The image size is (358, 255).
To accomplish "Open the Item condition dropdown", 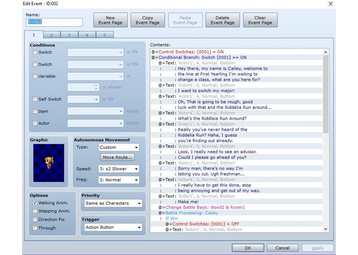I will tap(95, 111).
